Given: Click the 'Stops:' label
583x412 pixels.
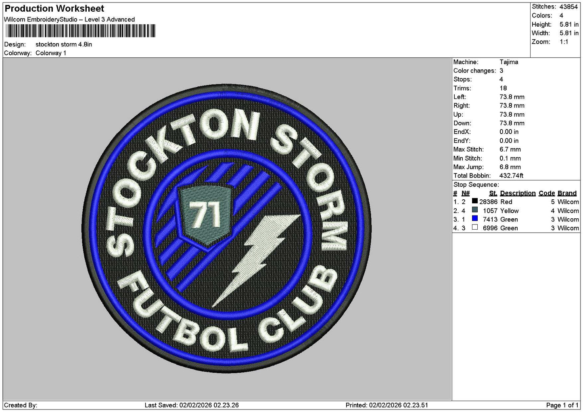Looking at the screenshot, I should 462,79.
